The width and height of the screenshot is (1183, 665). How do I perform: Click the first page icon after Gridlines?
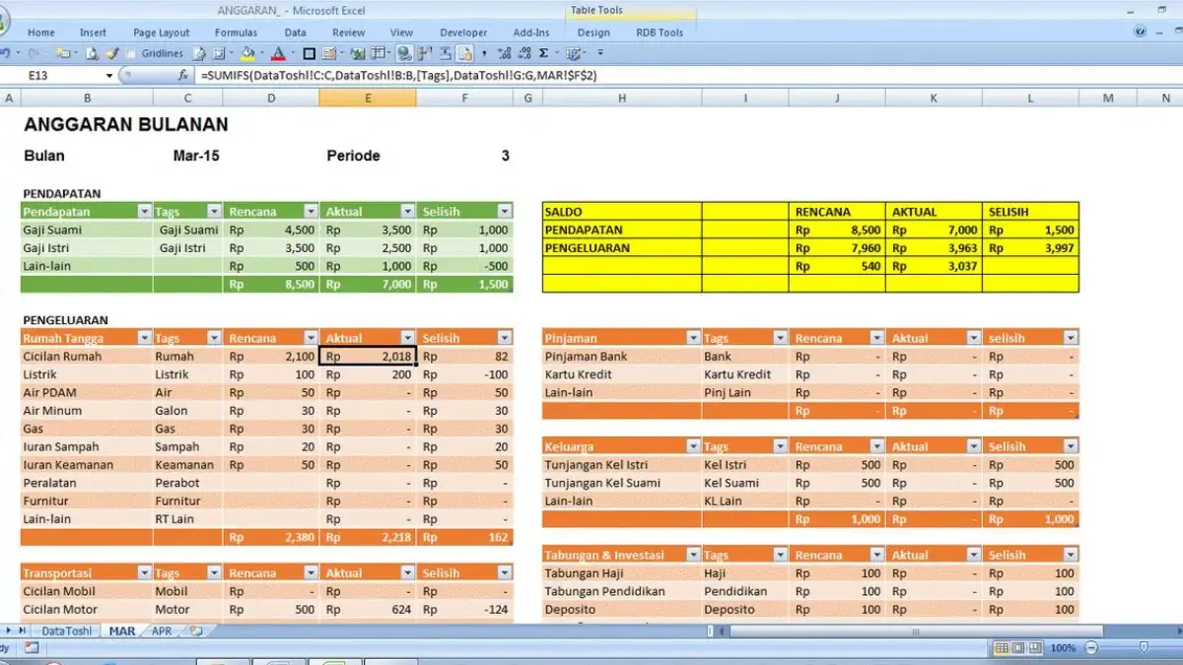[x=198, y=53]
